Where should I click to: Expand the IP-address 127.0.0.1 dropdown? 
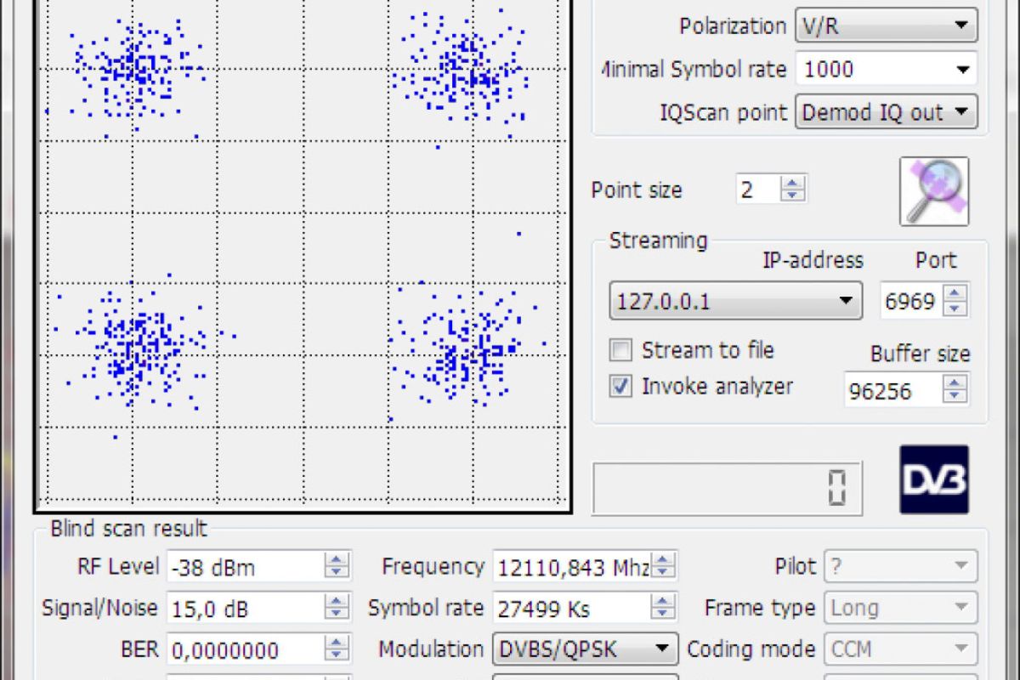[x=845, y=301]
